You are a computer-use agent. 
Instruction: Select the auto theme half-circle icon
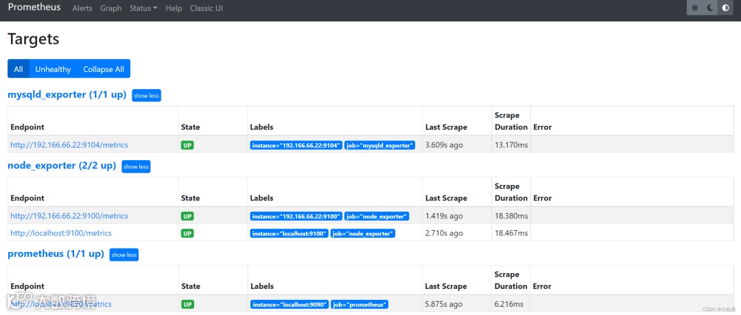tap(726, 8)
